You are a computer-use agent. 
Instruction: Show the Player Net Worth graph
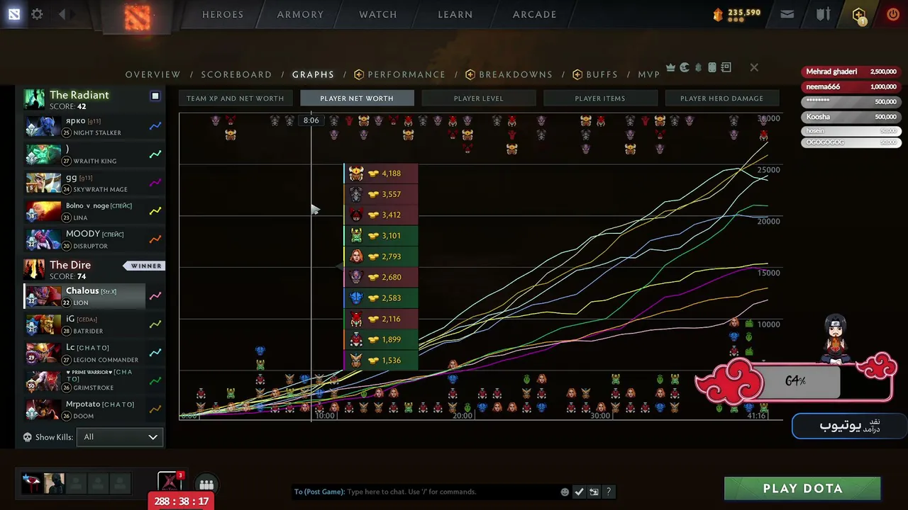[x=357, y=98]
